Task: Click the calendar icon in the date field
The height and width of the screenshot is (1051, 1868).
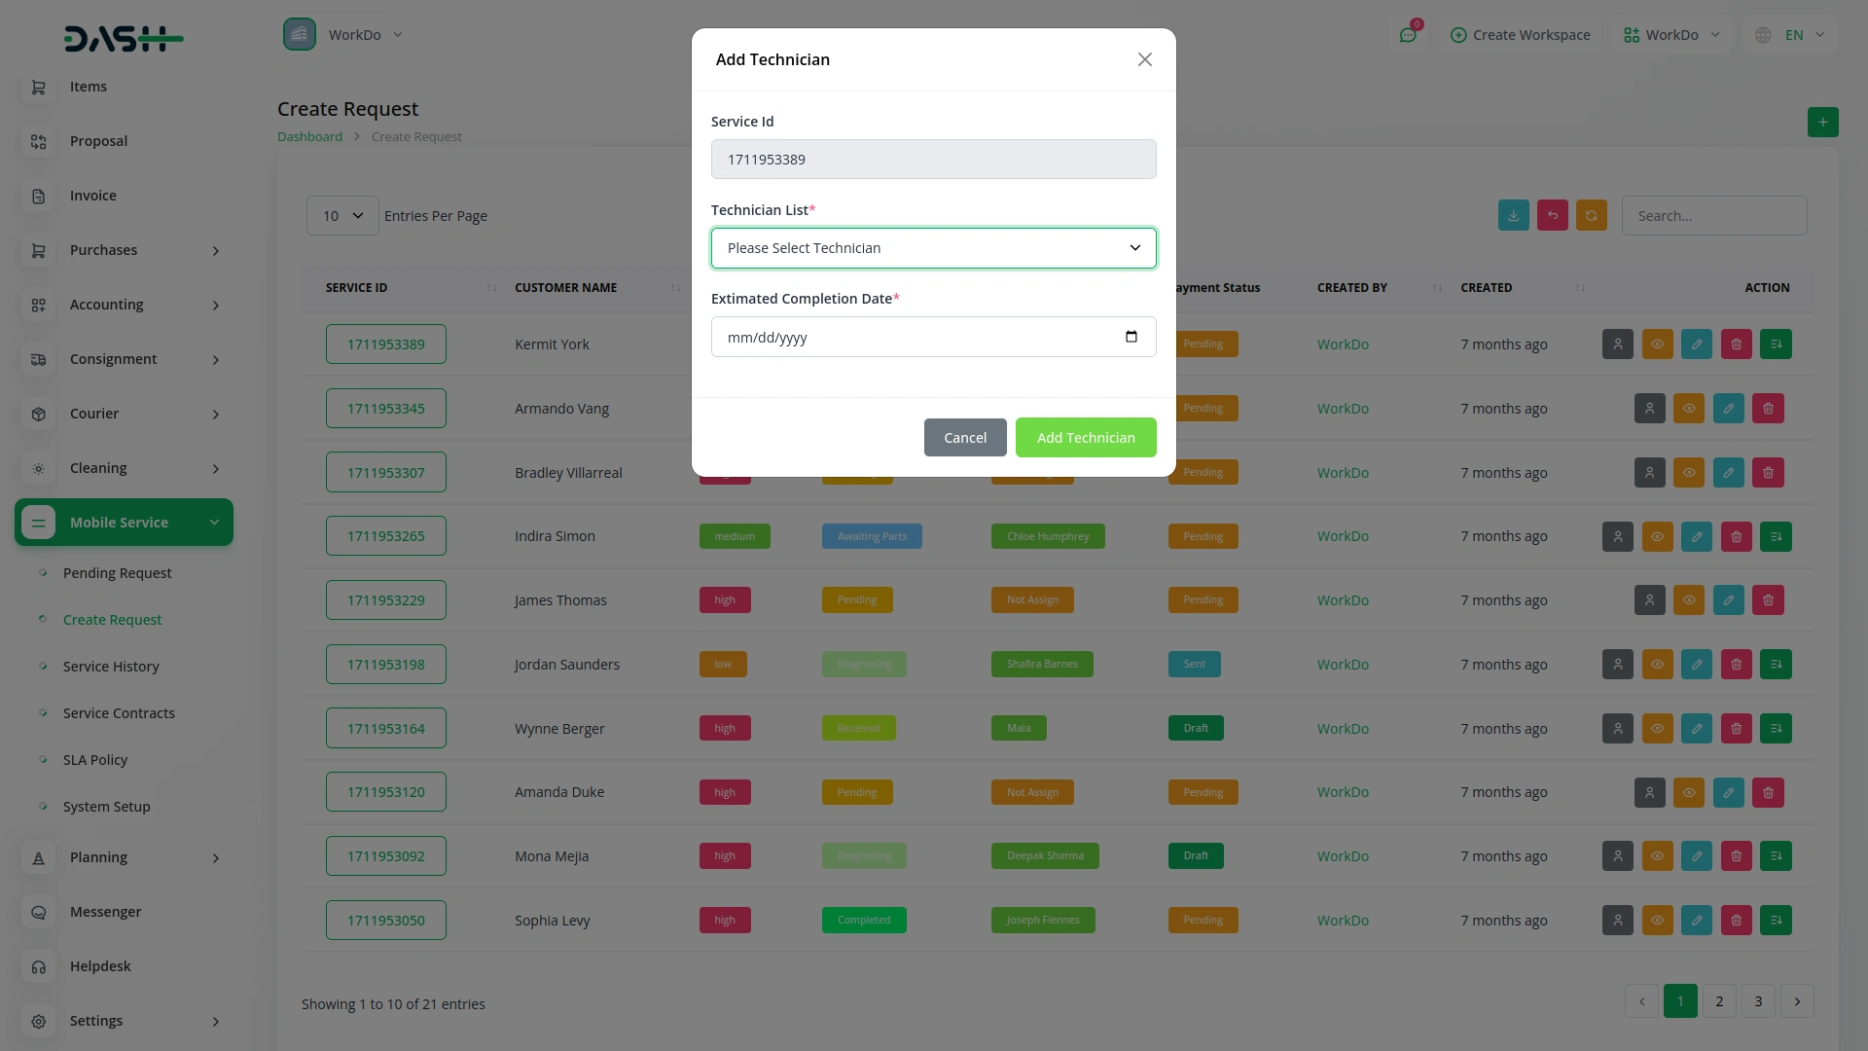Action: click(1131, 337)
